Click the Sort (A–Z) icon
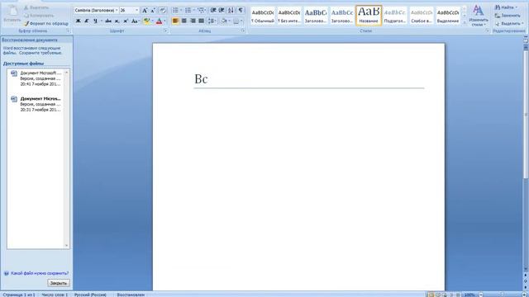 231,11
